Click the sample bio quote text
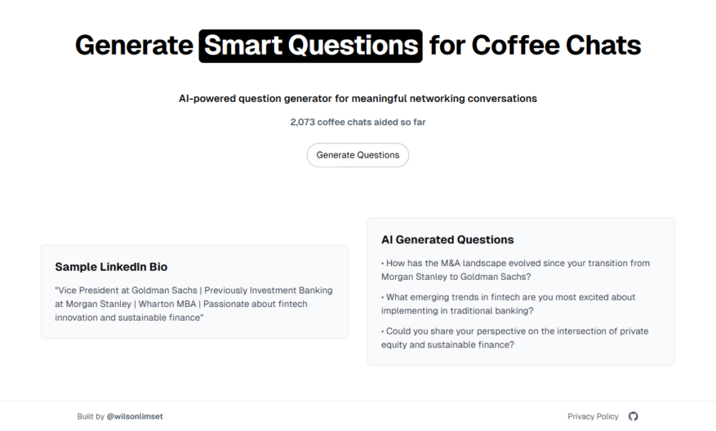 (x=194, y=304)
